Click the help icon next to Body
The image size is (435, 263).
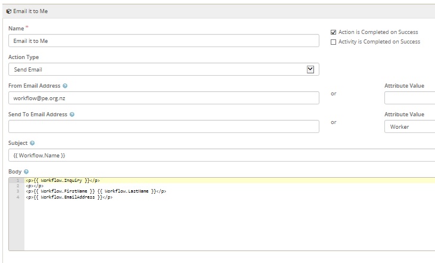click(26, 172)
